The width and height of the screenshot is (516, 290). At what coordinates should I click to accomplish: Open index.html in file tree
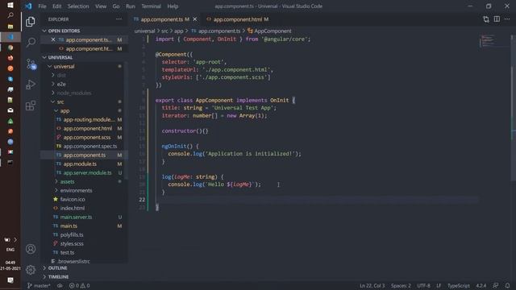[x=73, y=208]
